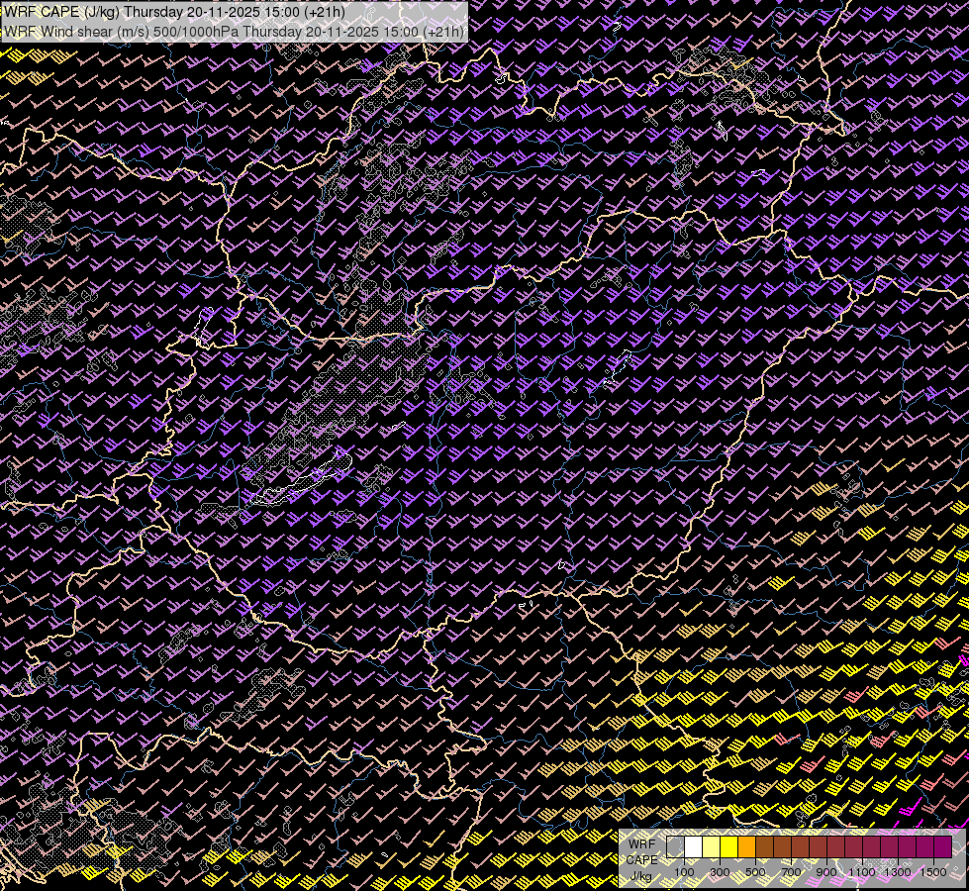Screen dimensions: 969x891
Task: Click the 1300 legend value label
Action: (898, 872)
